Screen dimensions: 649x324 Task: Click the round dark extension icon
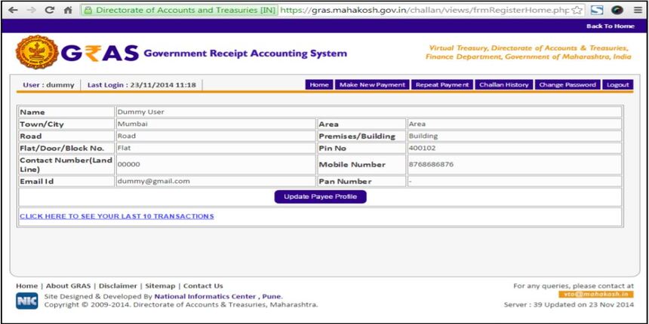617,11
